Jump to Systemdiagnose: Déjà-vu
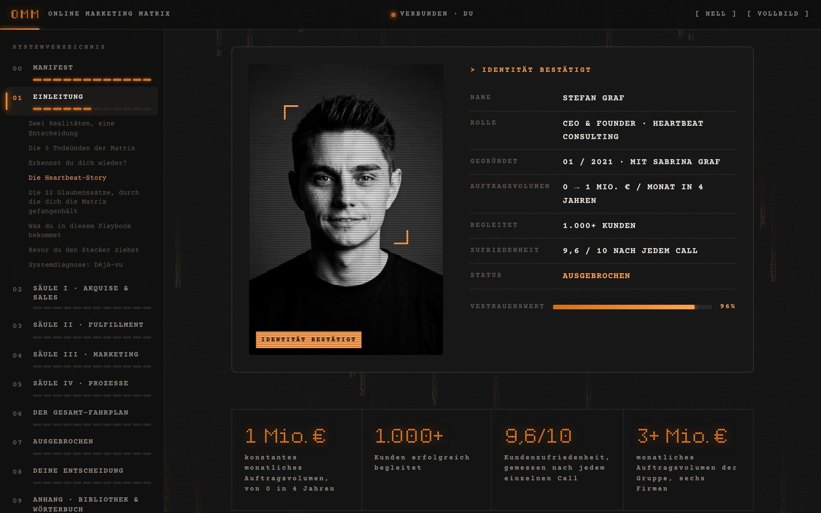821x513 pixels. [x=76, y=265]
